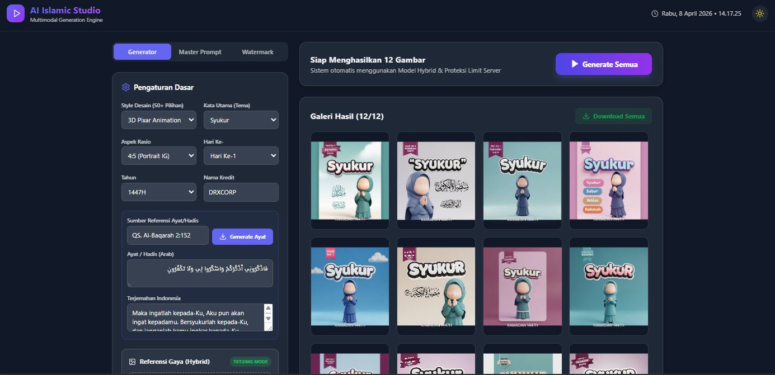Open the quoted "SYUKUR" gray thumbnail

436,181
